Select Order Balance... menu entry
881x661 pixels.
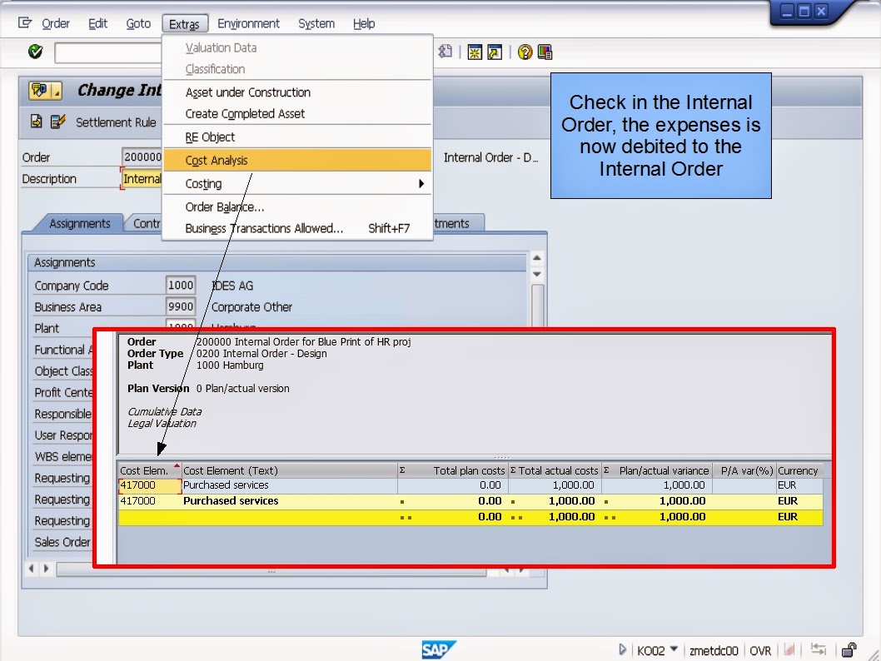pos(297,206)
